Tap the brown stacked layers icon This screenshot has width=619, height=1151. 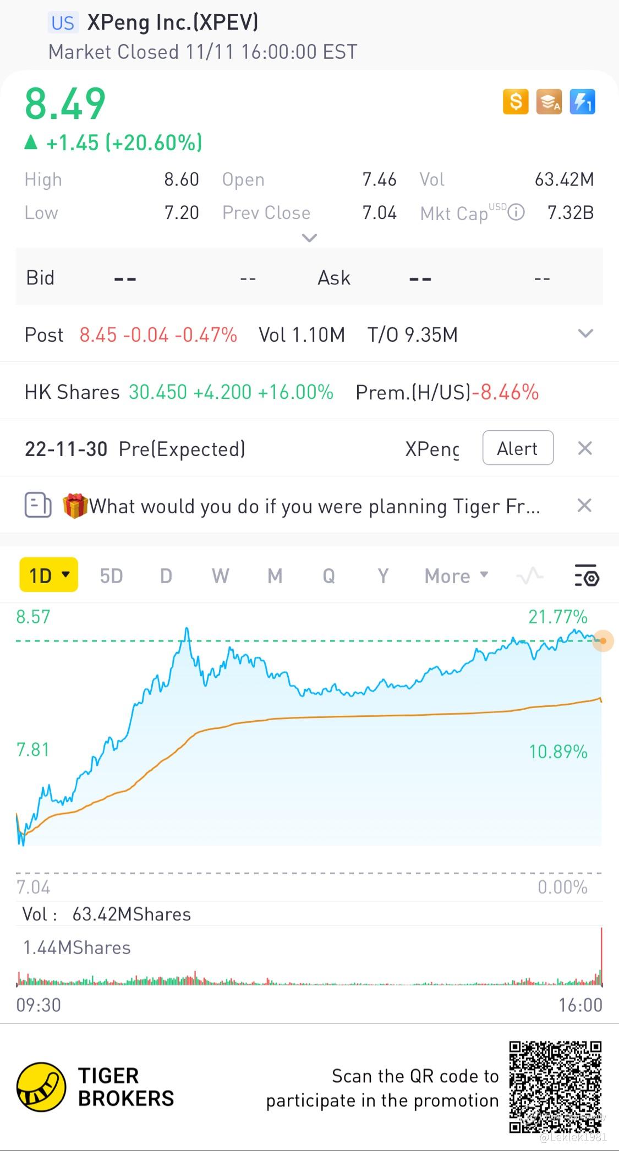point(549,102)
